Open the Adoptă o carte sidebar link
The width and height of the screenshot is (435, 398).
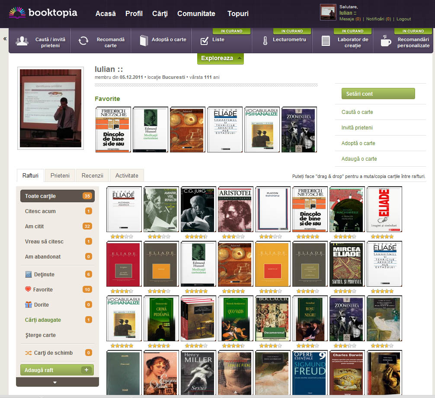pos(358,143)
